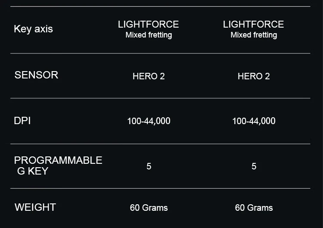Click the Key axis row label
323x228 pixels.
pos(33,29)
